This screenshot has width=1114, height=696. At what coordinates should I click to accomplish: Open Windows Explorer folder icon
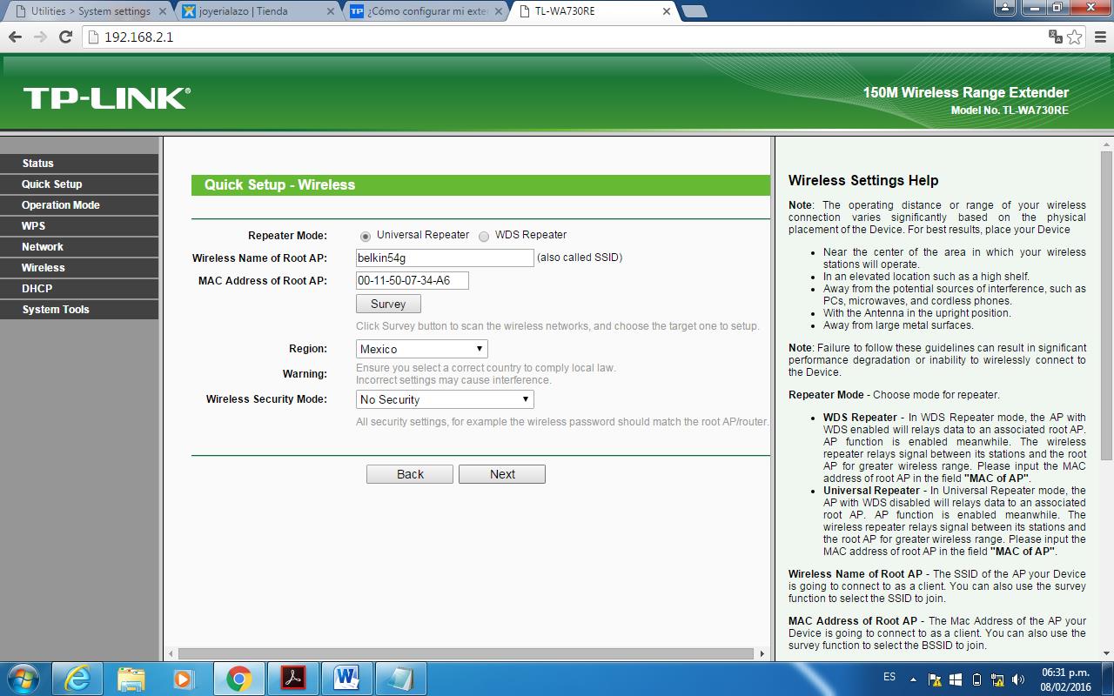pos(131,679)
